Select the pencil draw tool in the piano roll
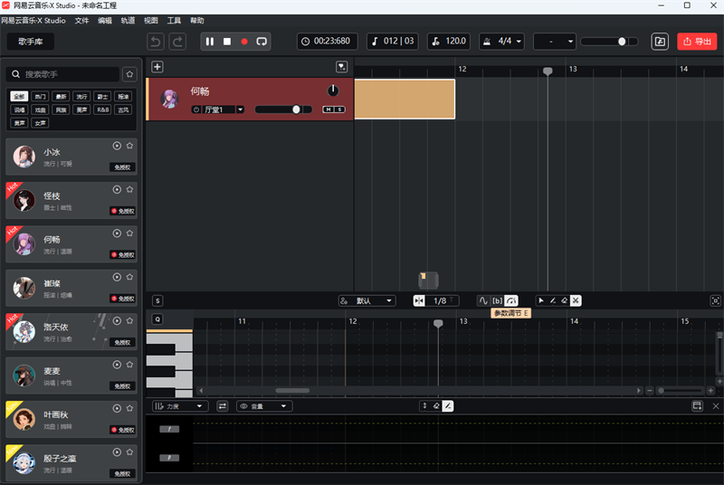724x485 pixels. click(552, 300)
